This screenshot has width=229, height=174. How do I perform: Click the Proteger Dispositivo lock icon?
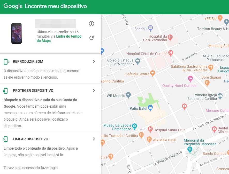click(5, 91)
